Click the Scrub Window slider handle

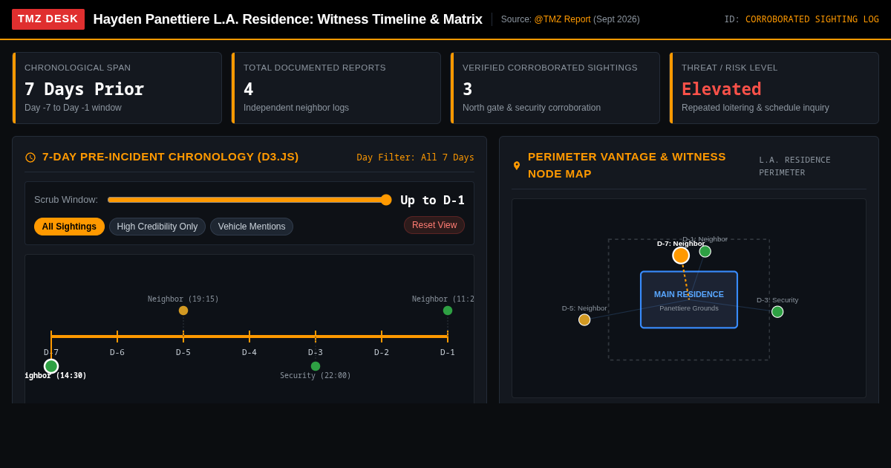pyautogui.click(x=386, y=200)
